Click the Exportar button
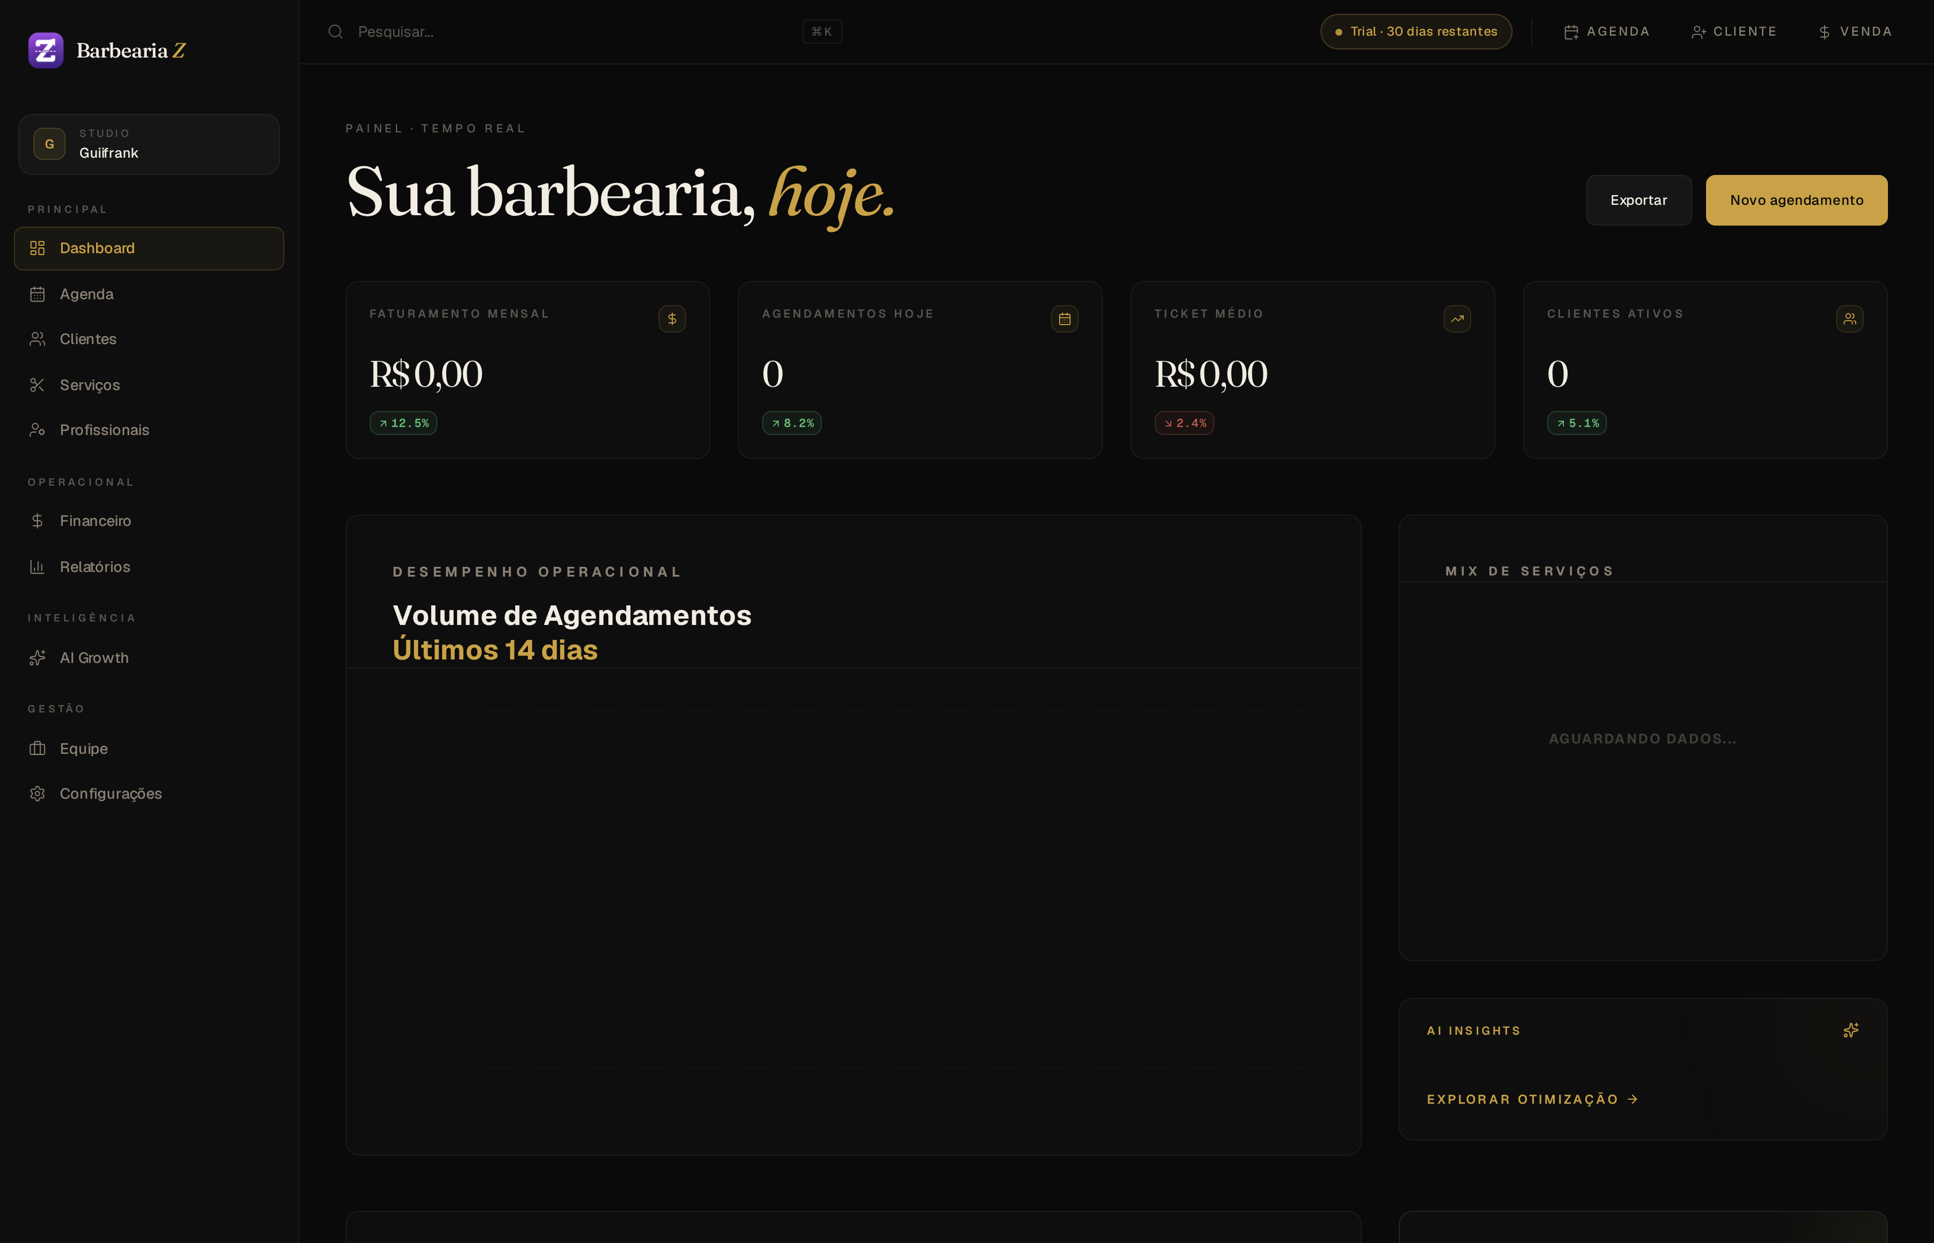This screenshot has width=1934, height=1243. (x=1638, y=200)
